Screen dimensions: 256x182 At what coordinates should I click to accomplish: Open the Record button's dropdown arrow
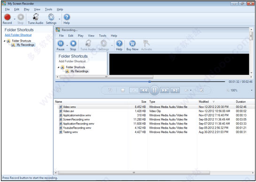tap(15, 19)
